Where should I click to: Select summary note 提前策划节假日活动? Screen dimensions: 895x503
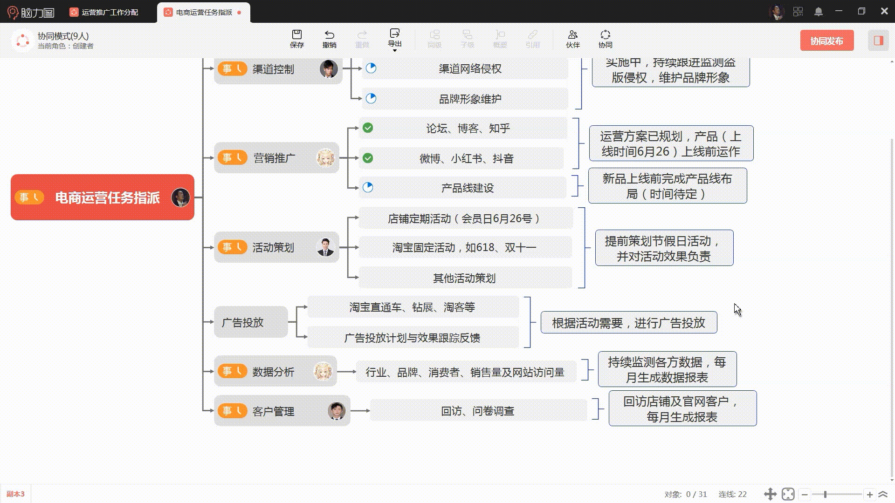click(664, 248)
